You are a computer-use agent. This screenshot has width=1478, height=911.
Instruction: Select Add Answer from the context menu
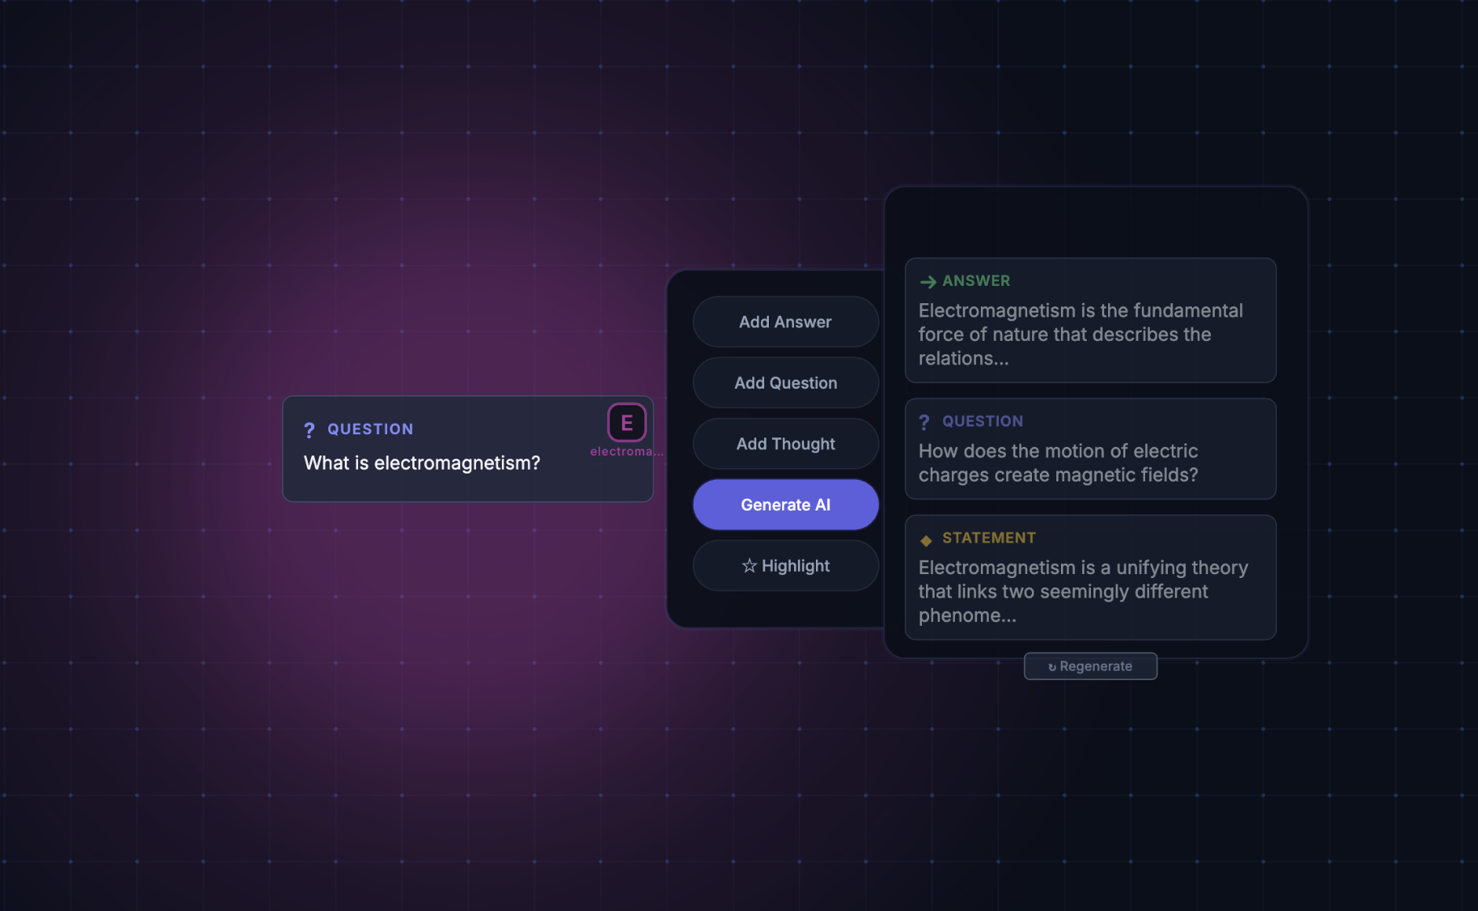tap(785, 321)
